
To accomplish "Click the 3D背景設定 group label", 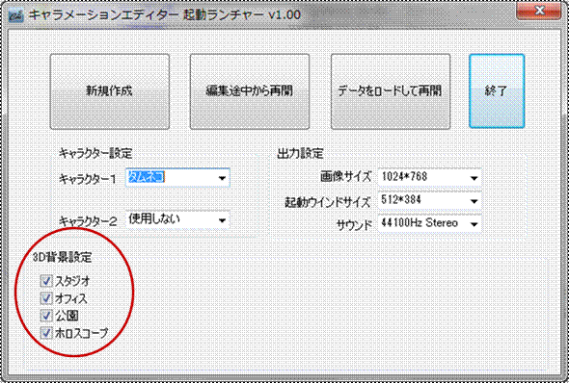I will coord(62,257).
